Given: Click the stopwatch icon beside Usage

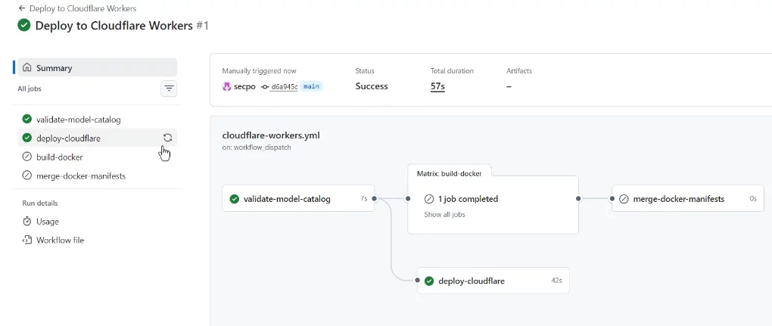Looking at the screenshot, I should point(27,222).
